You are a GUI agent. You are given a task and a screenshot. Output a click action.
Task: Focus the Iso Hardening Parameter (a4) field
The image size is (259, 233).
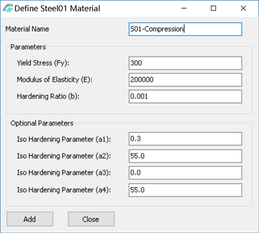pyautogui.click(x=185, y=190)
